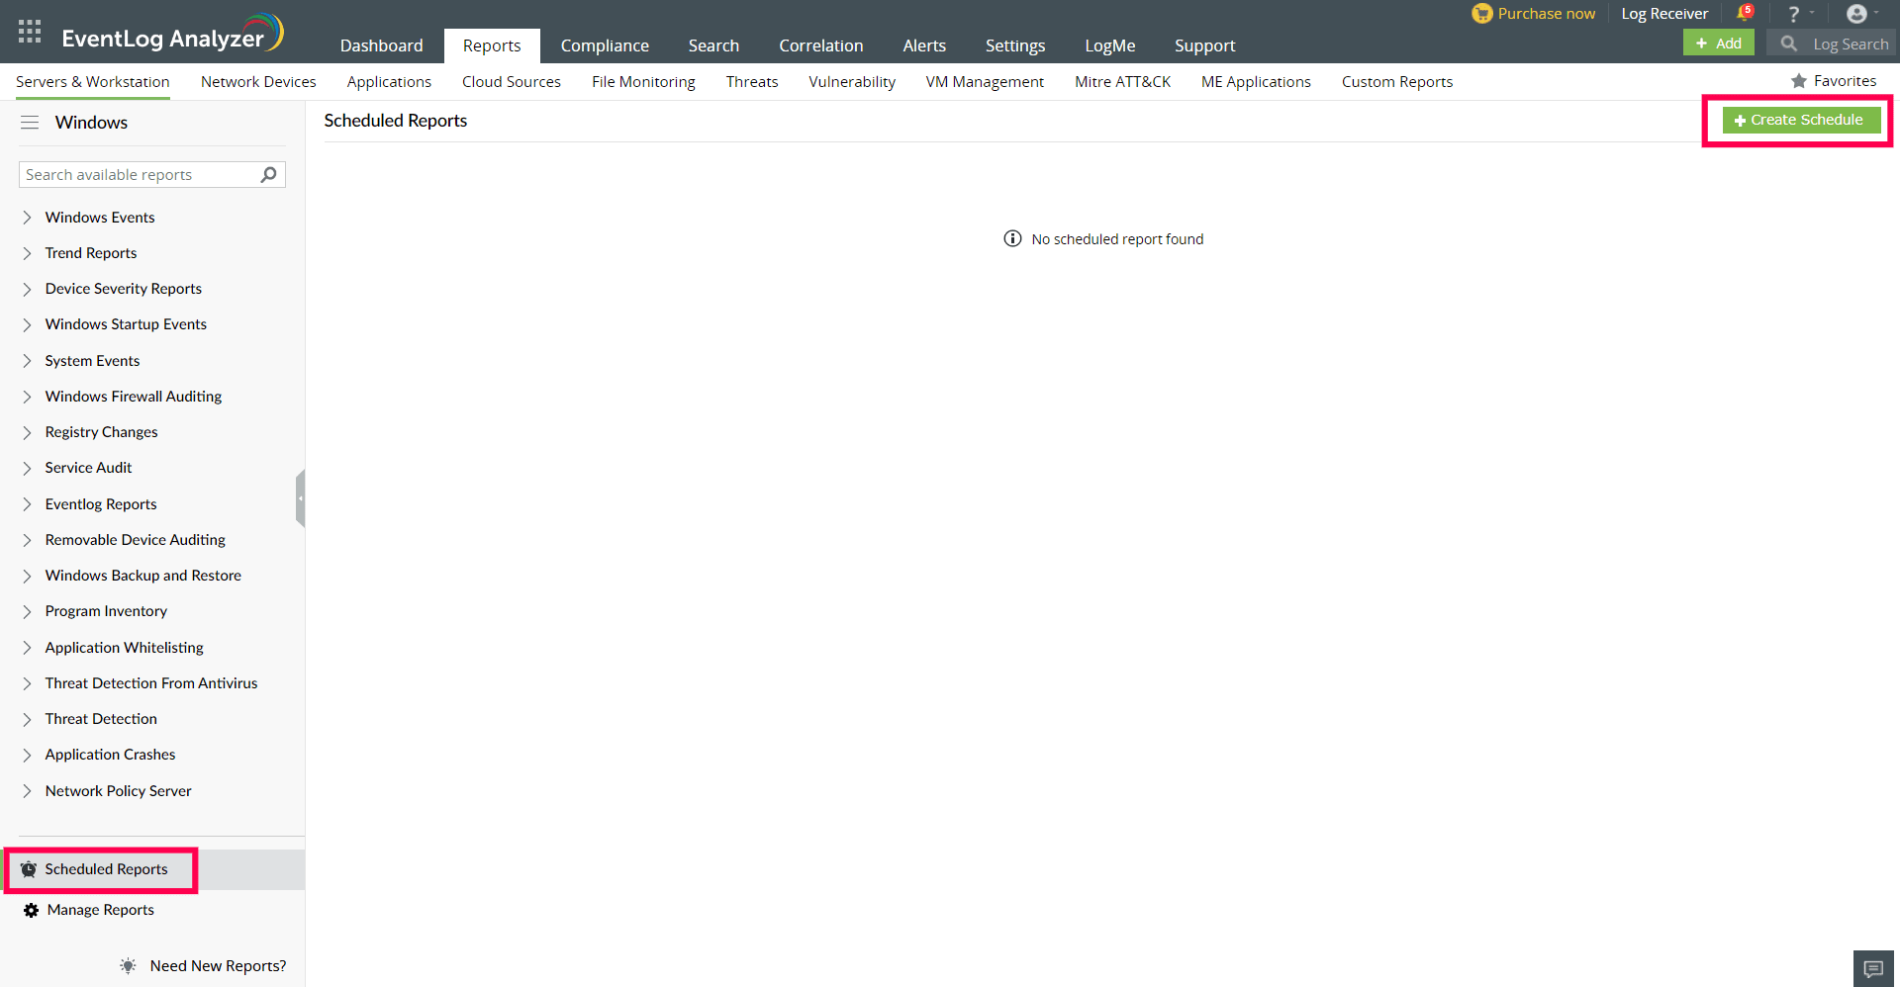The width and height of the screenshot is (1900, 987).
Task: Expand the Network Policy Server category
Action: point(27,791)
